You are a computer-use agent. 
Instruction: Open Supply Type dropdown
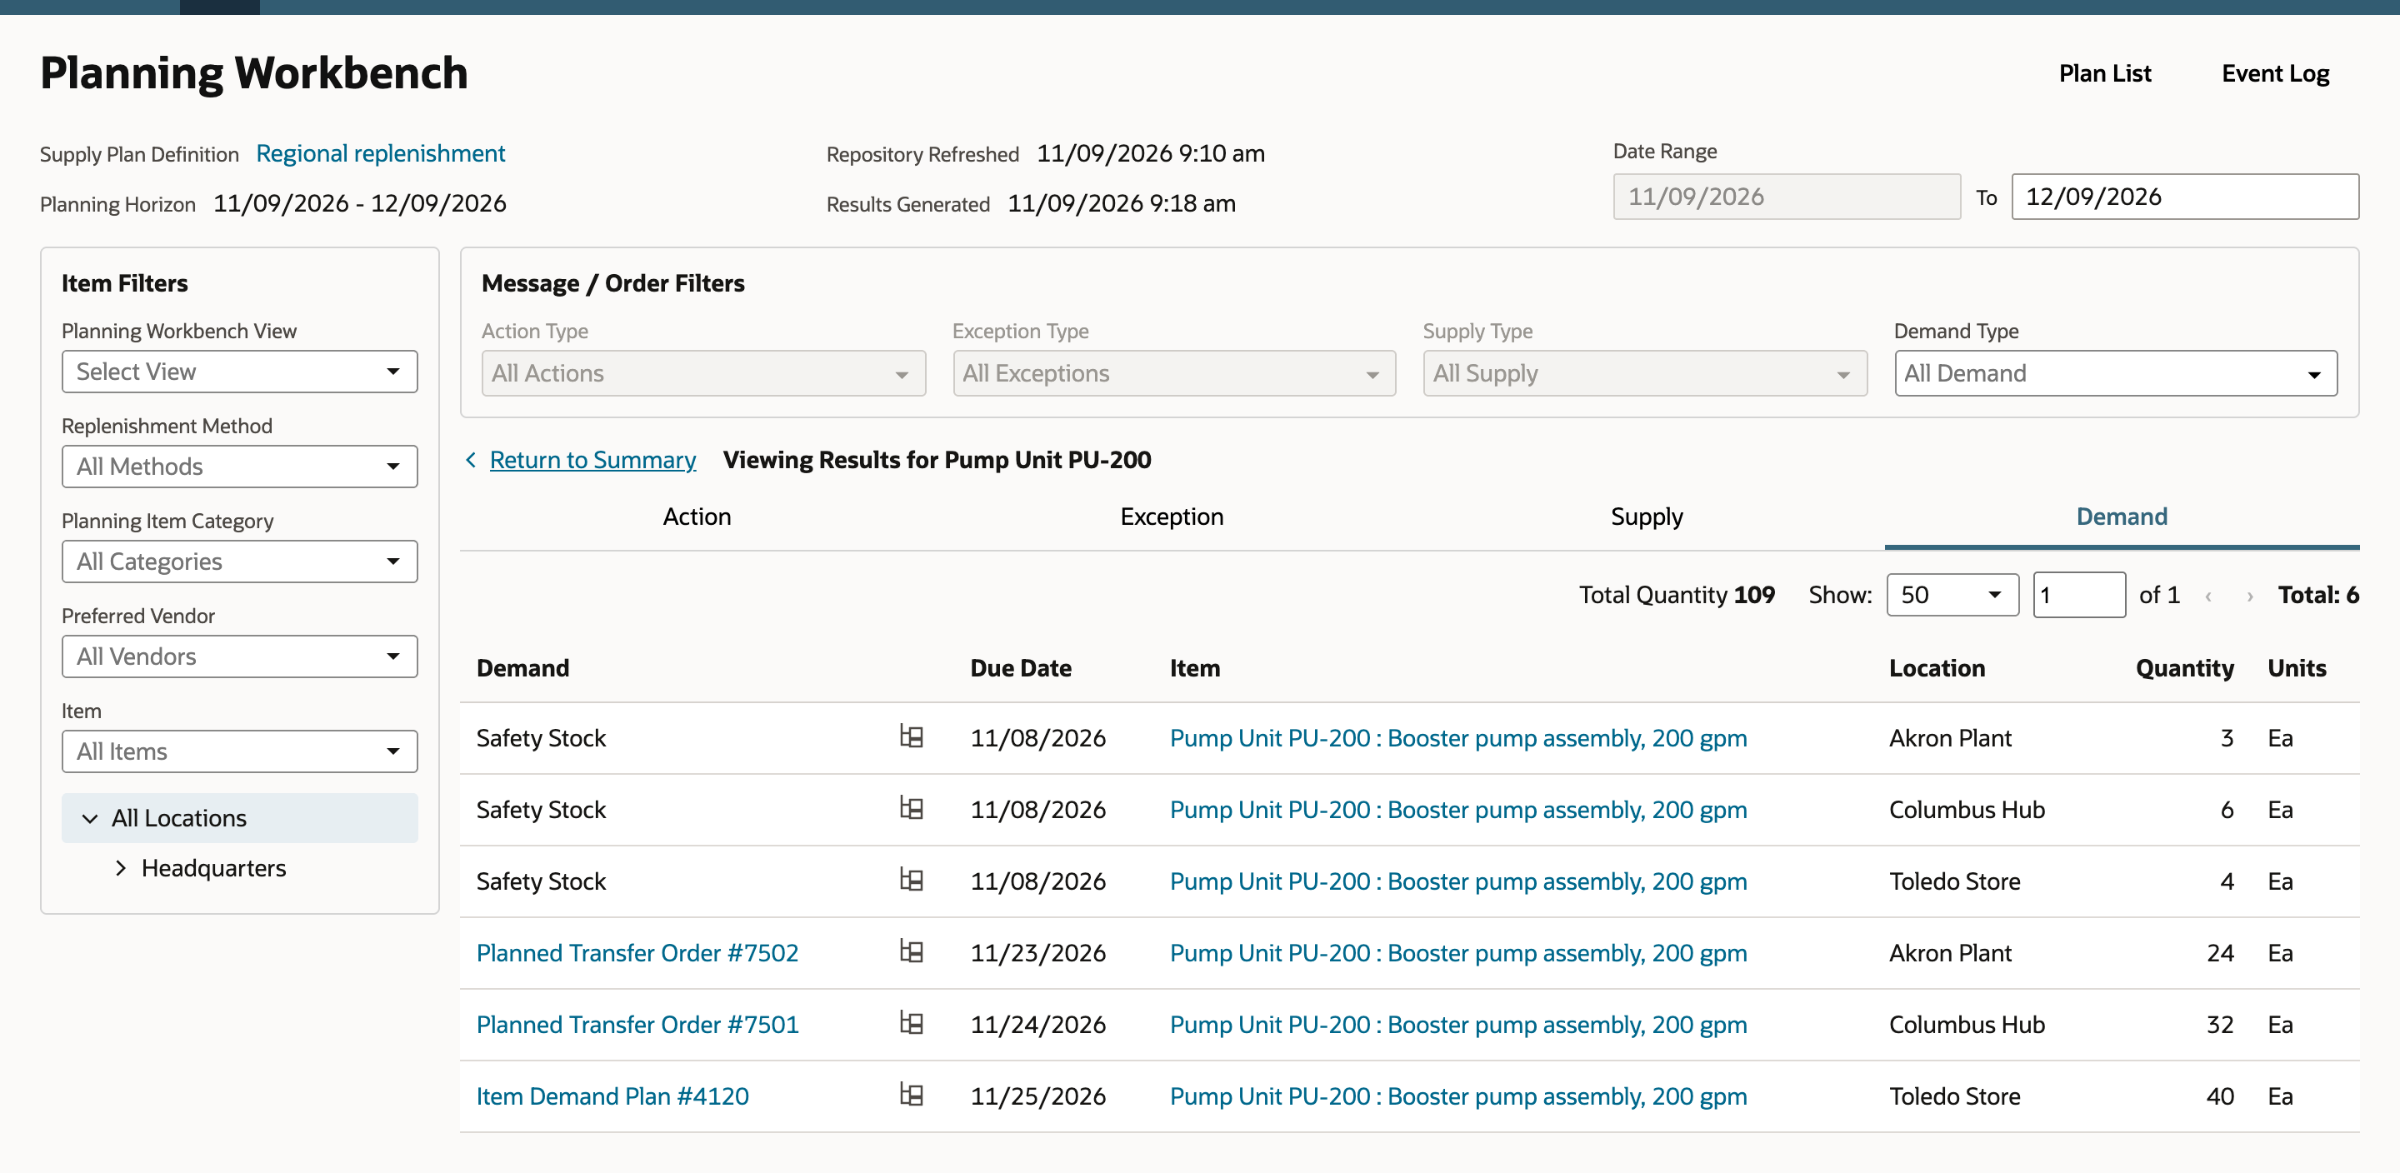pos(1645,373)
